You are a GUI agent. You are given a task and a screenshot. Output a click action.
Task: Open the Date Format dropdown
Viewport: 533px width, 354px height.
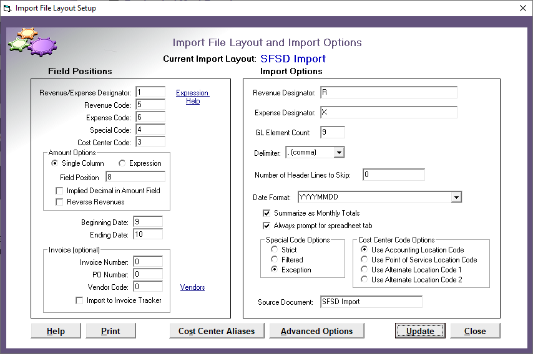pyautogui.click(x=456, y=197)
